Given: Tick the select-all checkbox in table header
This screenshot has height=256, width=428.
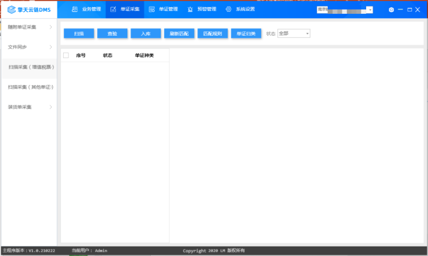Looking at the screenshot, I should [66, 56].
